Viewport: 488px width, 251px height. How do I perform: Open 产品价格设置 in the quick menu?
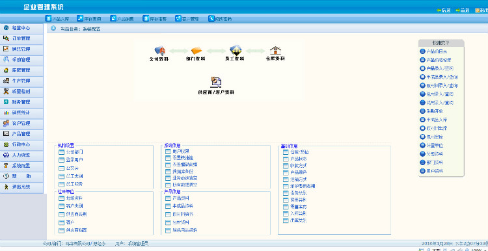click(x=439, y=60)
